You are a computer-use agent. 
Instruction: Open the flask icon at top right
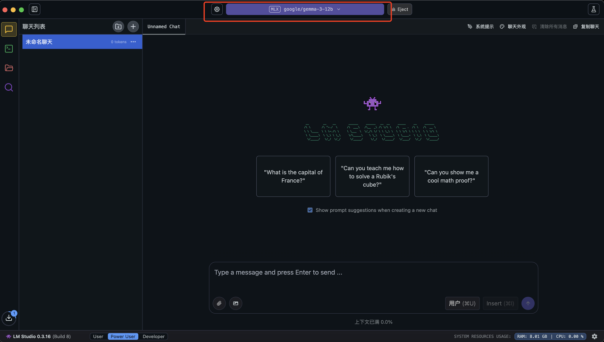593,9
